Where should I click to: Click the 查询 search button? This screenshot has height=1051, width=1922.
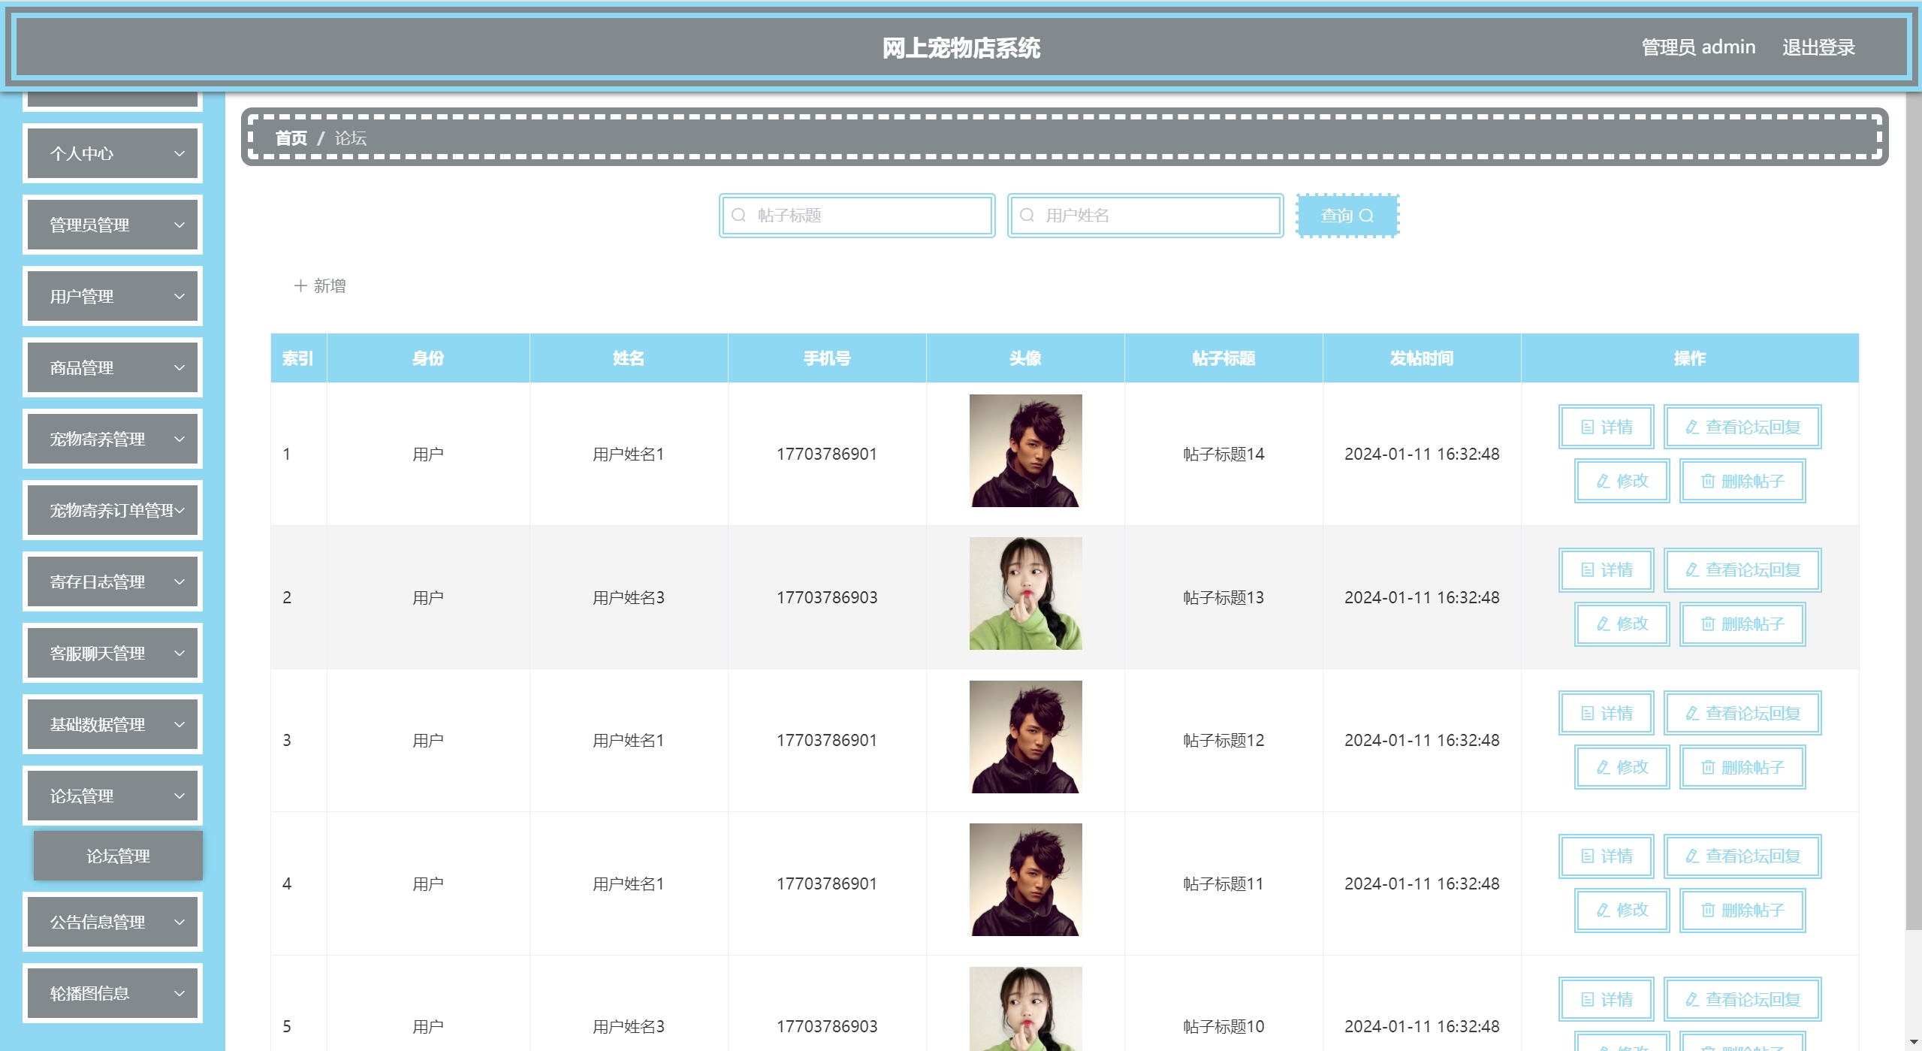tap(1347, 216)
